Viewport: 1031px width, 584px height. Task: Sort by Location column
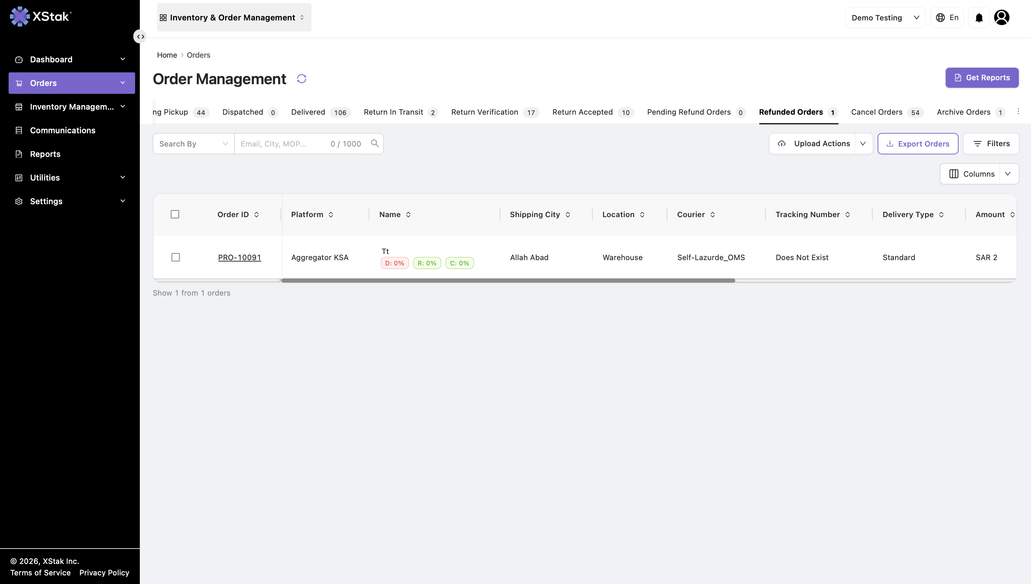[642, 215]
